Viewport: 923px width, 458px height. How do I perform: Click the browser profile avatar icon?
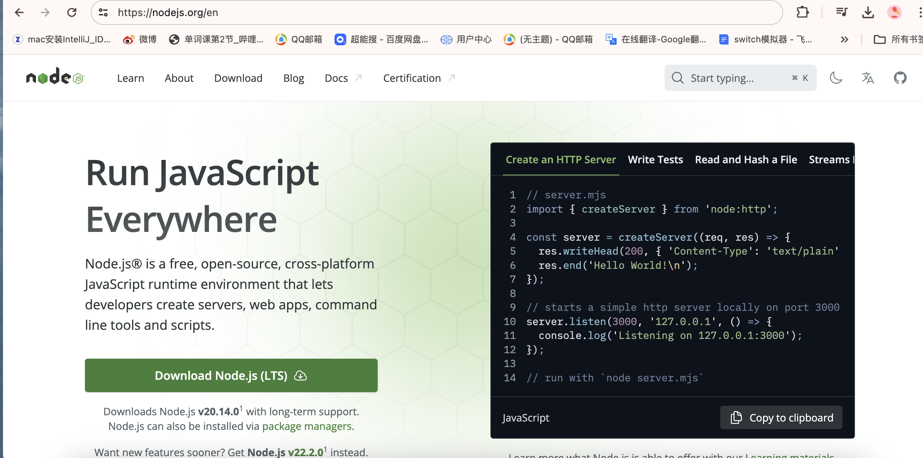click(894, 12)
